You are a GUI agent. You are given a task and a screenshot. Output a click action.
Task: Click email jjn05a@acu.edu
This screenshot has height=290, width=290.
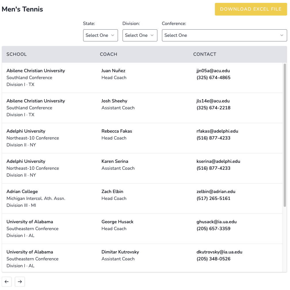point(213,71)
